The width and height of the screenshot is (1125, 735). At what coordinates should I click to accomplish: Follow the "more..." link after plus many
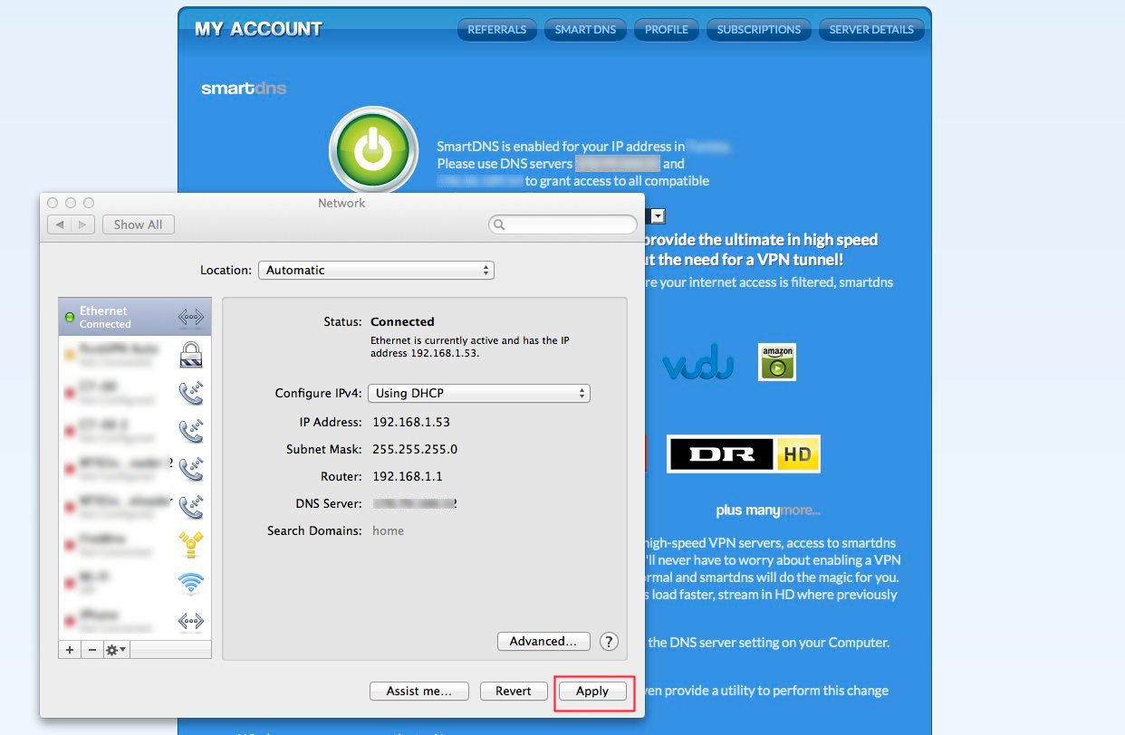pyautogui.click(x=800, y=510)
